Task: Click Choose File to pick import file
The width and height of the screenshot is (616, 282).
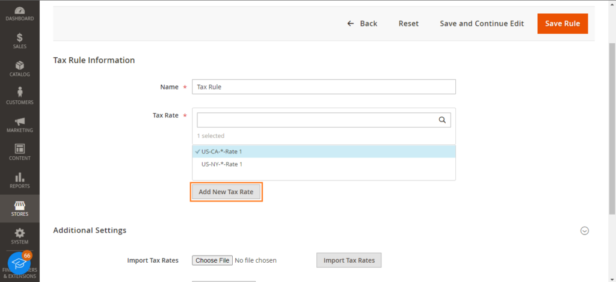Action: pos(212,260)
